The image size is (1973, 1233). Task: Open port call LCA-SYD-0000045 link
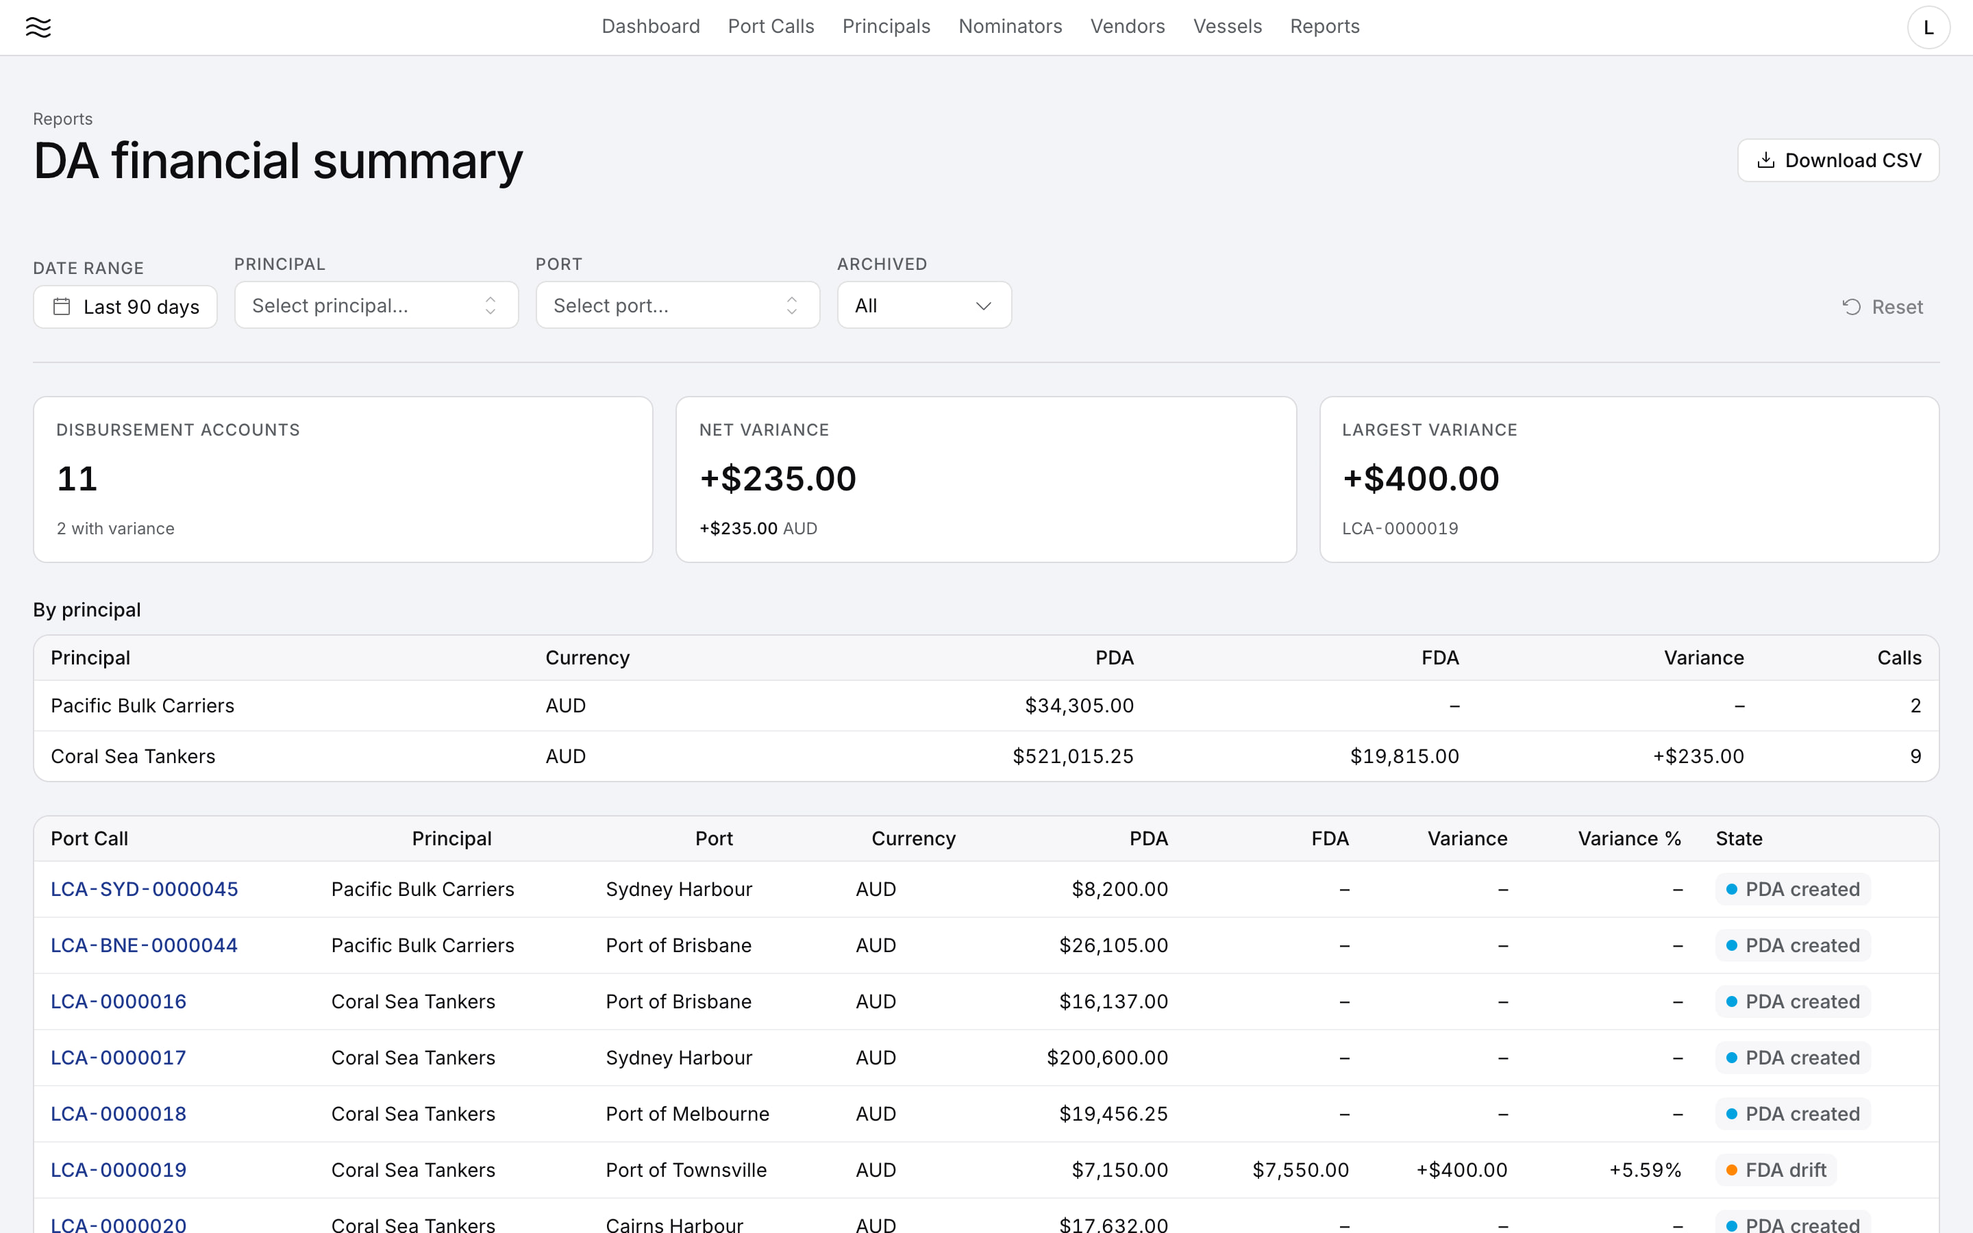145,889
